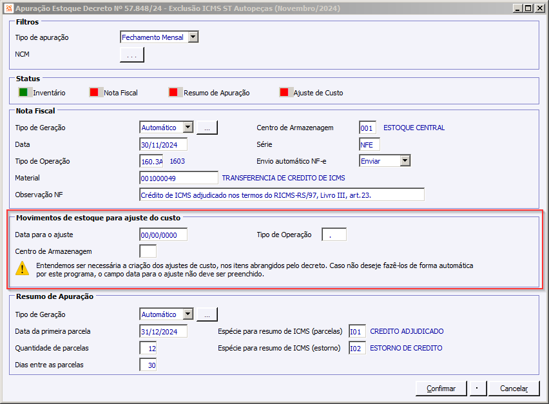Image resolution: width=549 pixels, height=404 pixels.
Task: Click the Dias entre as parcelas field
Action: (148, 365)
